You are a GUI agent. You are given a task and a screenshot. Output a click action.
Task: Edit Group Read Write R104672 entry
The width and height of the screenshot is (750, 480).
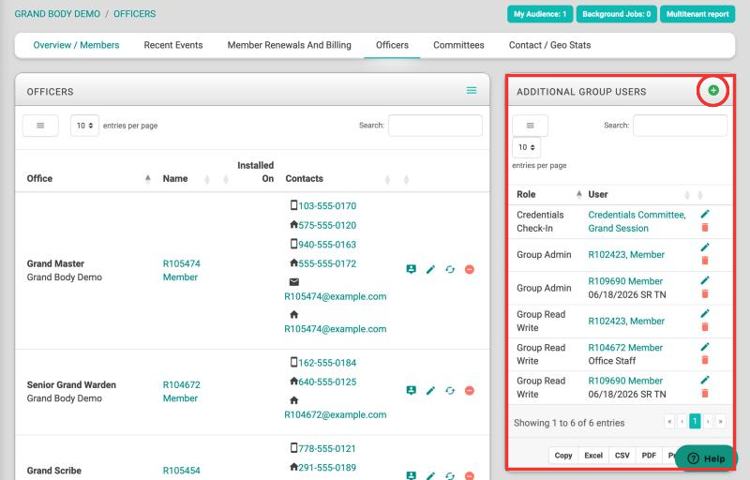(x=705, y=347)
